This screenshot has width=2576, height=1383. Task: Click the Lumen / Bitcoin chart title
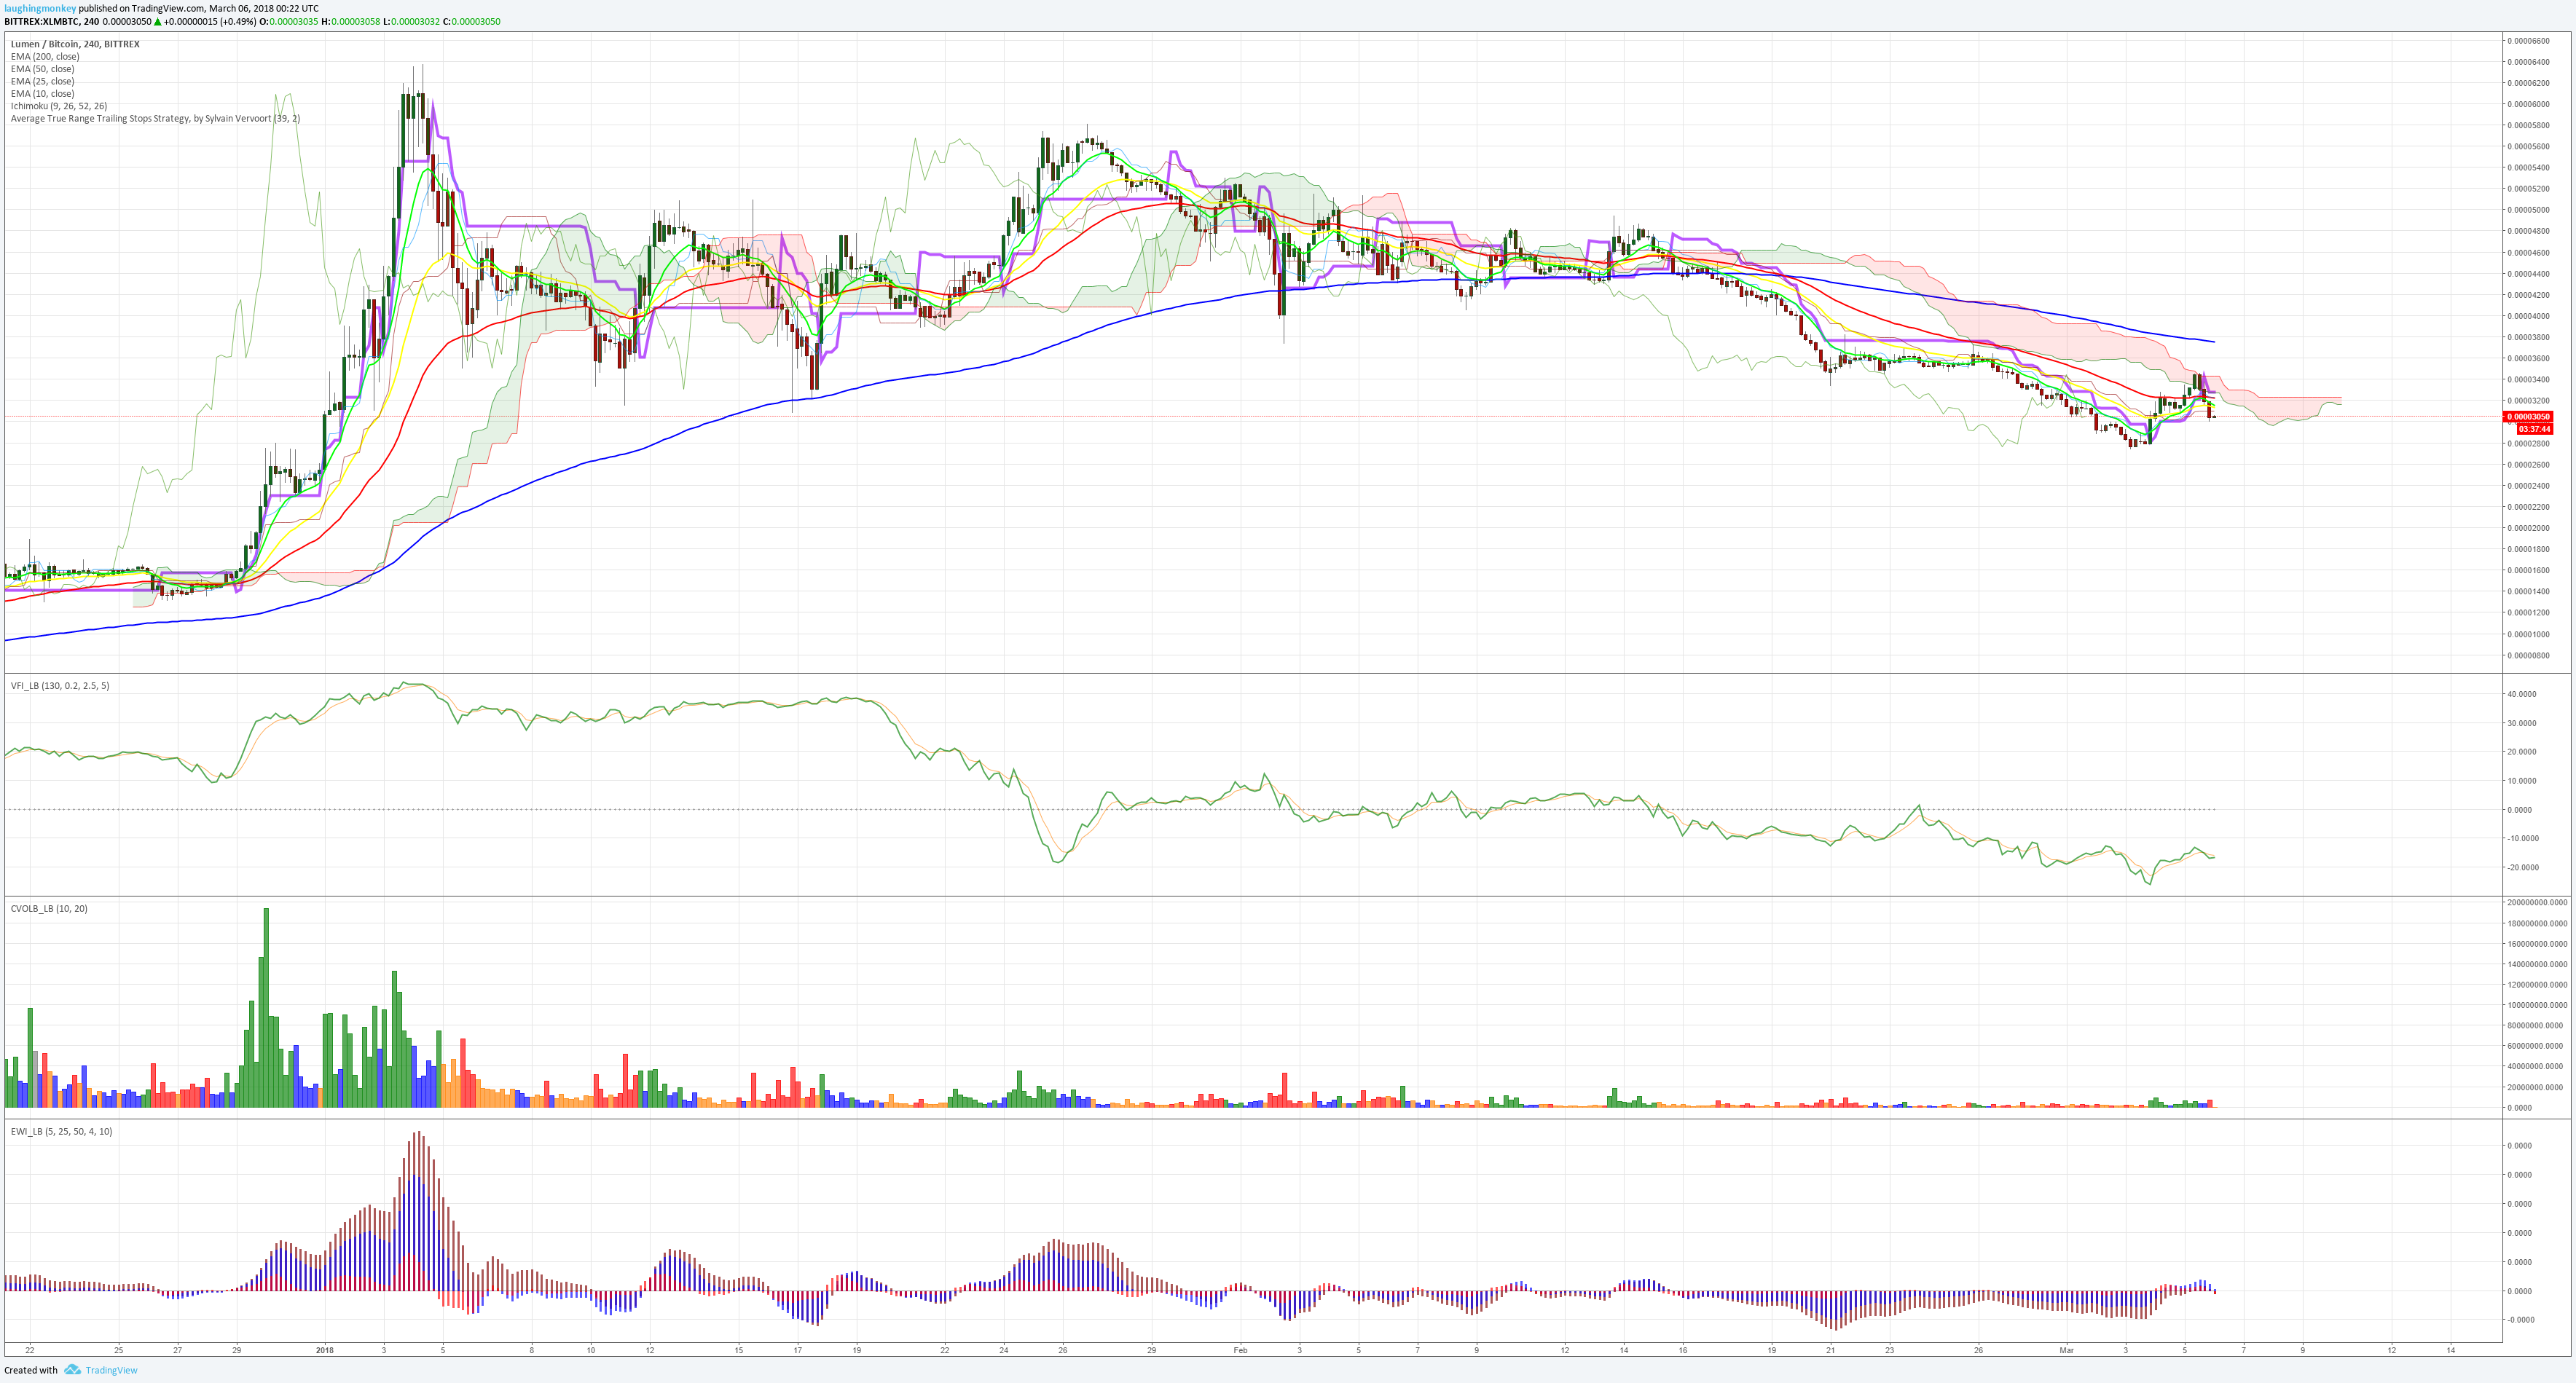75,44
